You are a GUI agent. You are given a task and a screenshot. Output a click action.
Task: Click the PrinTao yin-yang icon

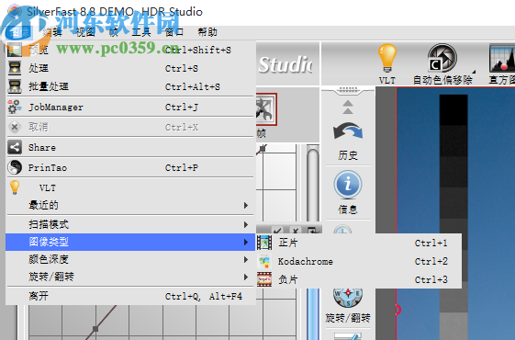click(15, 167)
